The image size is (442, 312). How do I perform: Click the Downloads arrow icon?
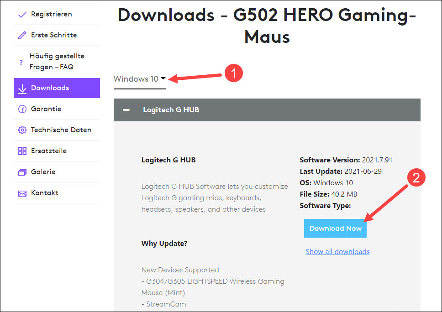point(22,88)
